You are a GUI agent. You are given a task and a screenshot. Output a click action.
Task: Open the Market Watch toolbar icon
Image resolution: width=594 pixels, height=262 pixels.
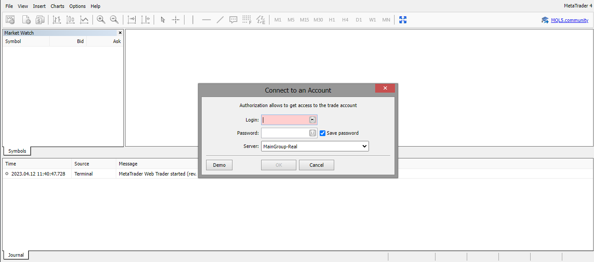click(10, 20)
